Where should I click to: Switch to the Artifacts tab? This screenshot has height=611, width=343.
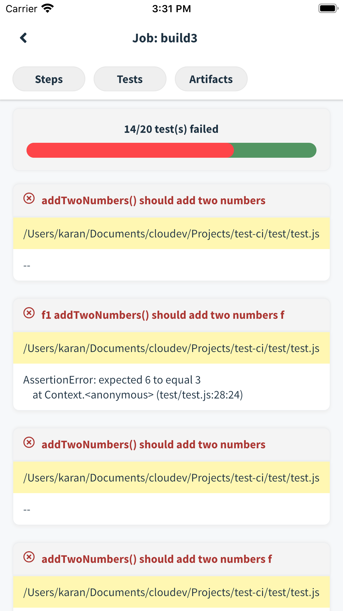click(x=211, y=79)
